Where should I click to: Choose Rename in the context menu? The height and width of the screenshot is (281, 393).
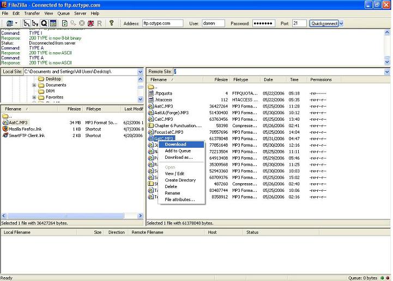point(182,193)
